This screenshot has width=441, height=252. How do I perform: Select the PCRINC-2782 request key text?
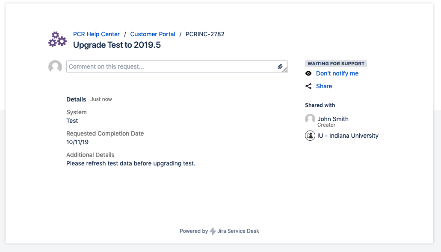coord(205,34)
